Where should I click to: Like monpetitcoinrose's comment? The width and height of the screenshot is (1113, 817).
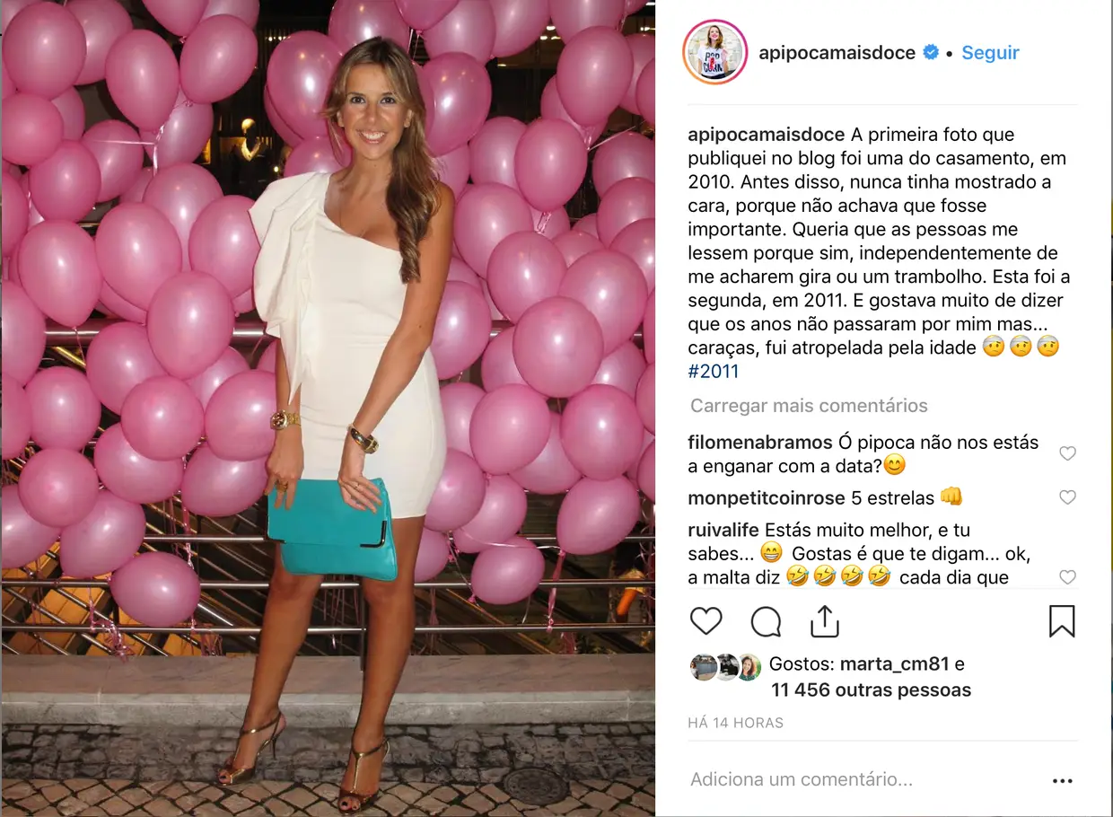tap(1067, 497)
